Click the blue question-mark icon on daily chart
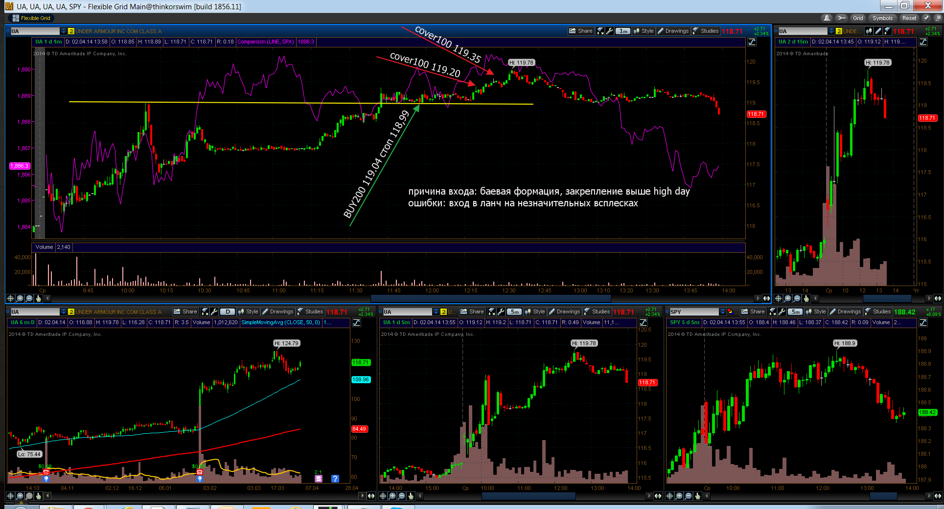 pos(335,479)
